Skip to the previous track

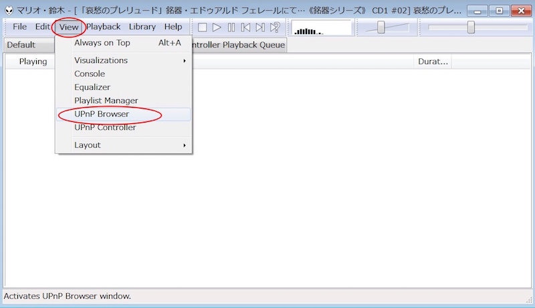coord(245,27)
